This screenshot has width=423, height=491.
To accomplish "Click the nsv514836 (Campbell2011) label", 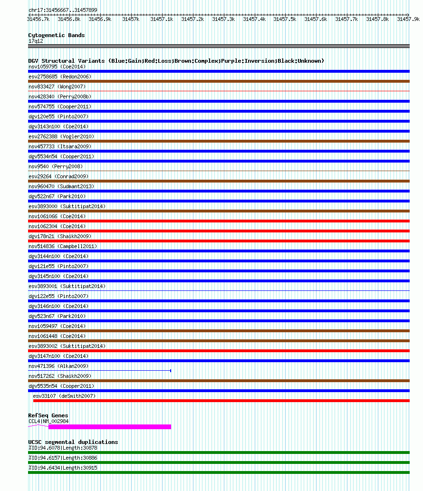I will coord(63,246).
